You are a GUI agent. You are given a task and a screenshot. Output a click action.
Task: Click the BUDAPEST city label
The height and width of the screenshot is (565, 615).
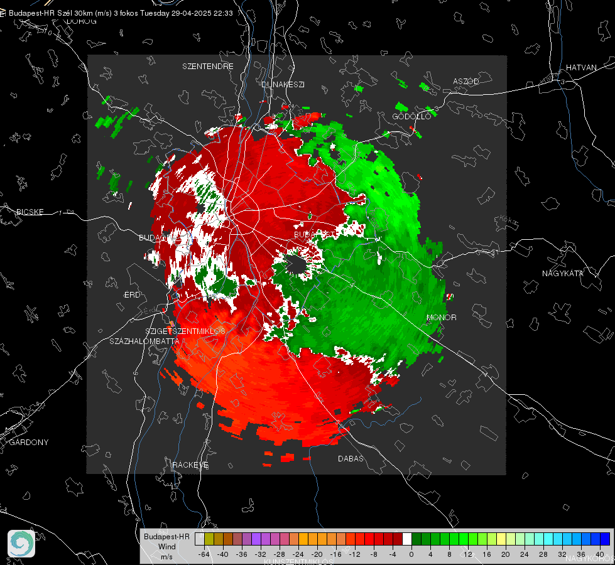[x=315, y=234]
